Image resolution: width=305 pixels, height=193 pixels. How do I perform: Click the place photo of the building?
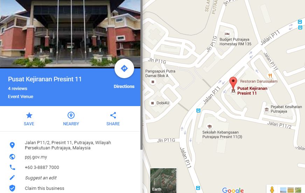[x=70, y=33]
